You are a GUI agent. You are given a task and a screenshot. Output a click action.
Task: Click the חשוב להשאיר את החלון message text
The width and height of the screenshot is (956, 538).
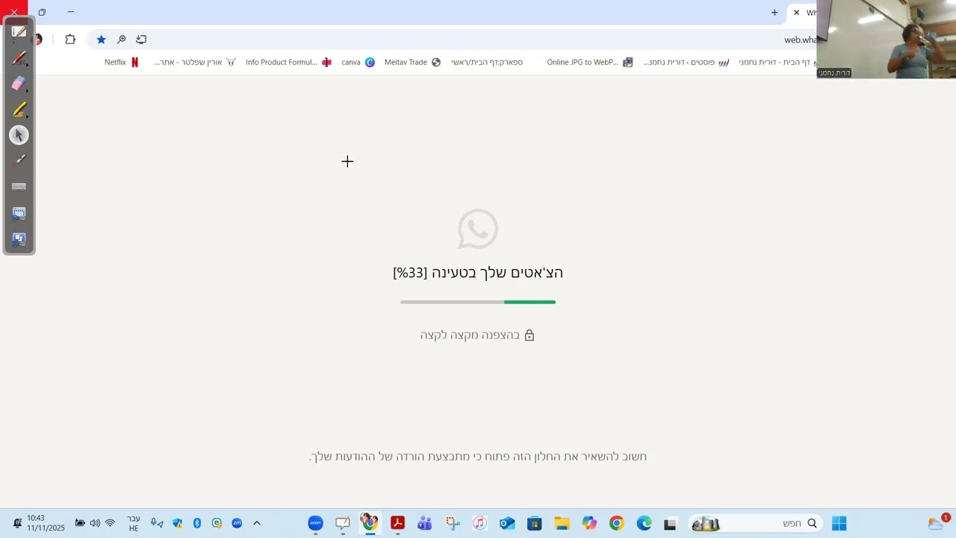(478, 457)
